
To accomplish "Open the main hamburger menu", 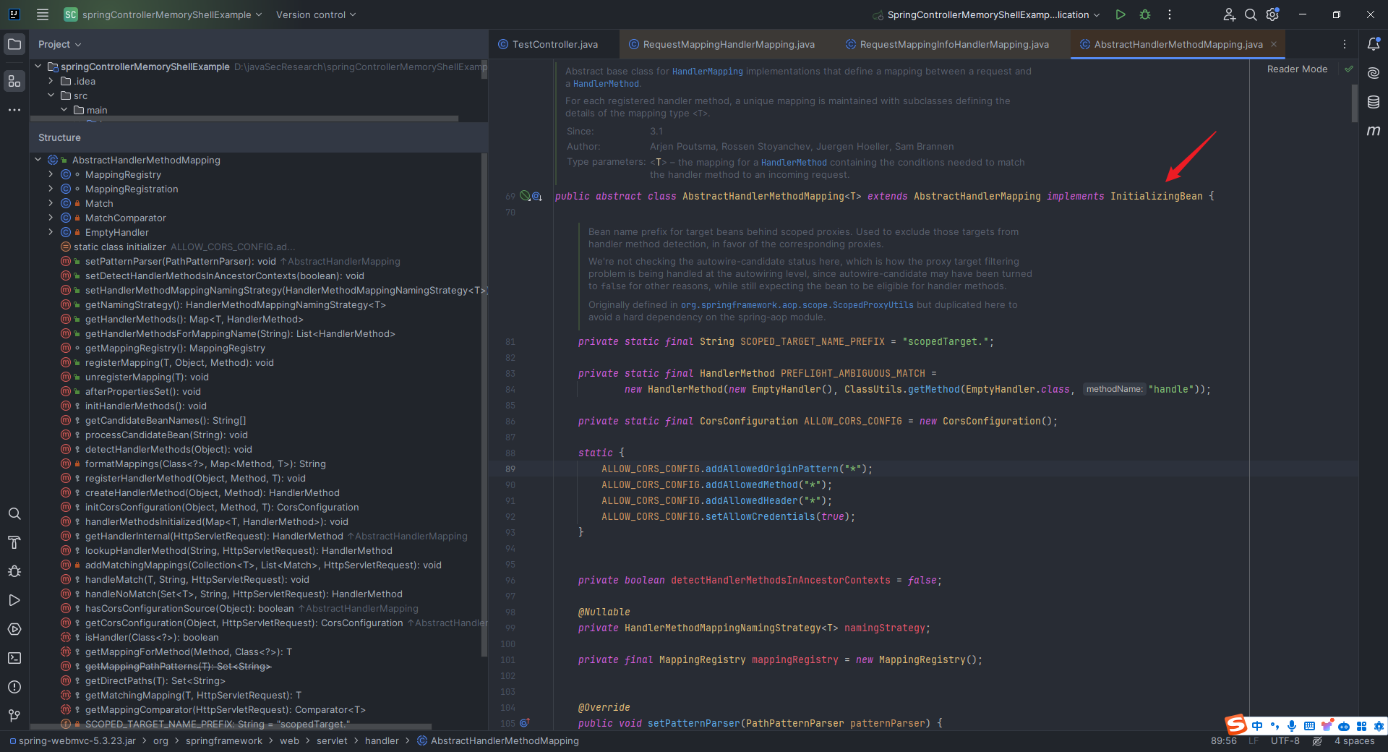I will click(x=43, y=14).
